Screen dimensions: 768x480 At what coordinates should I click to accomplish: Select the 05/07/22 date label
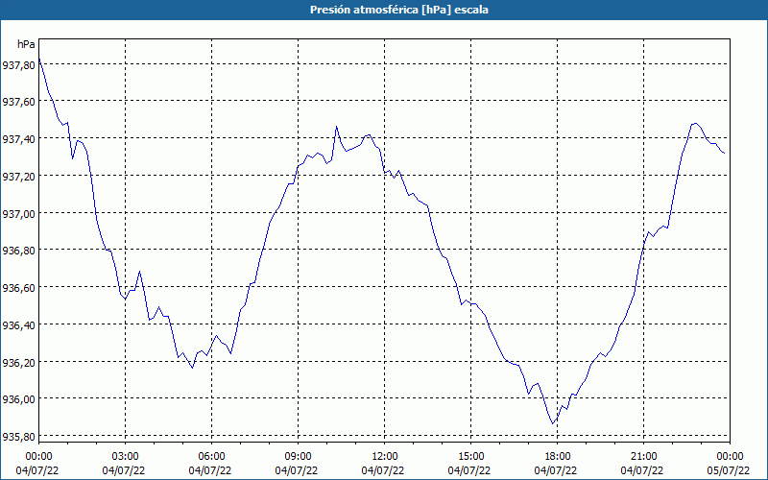(730, 470)
